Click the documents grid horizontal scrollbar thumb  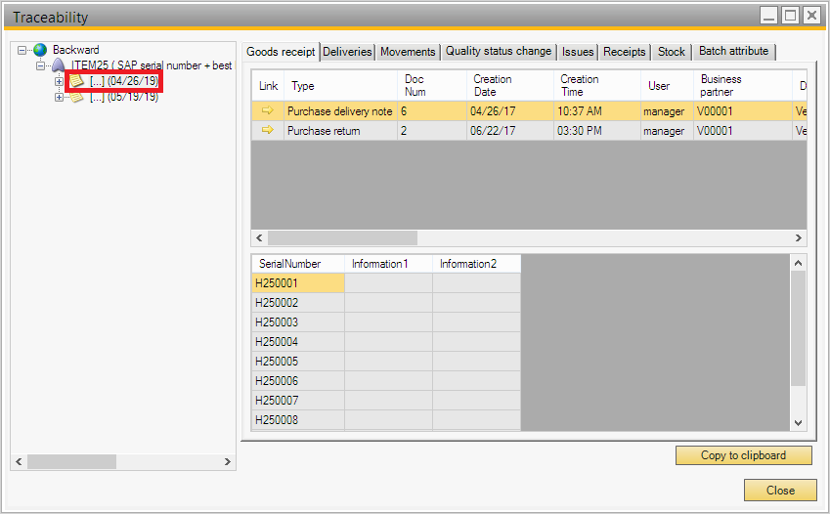[342, 237]
